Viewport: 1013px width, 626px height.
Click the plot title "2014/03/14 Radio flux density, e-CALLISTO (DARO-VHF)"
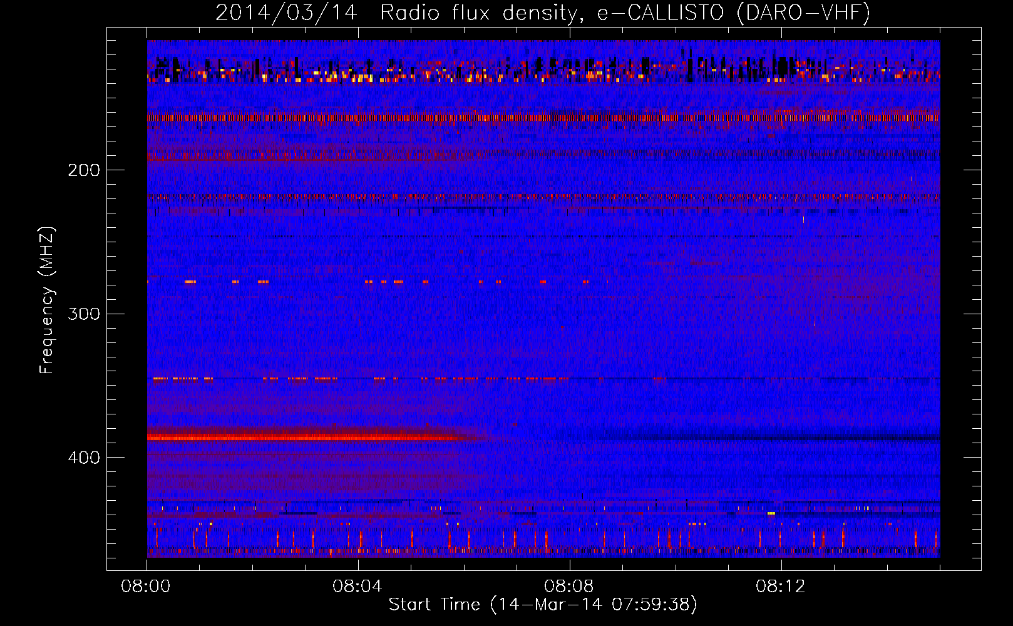pyautogui.click(x=543, y=13)
